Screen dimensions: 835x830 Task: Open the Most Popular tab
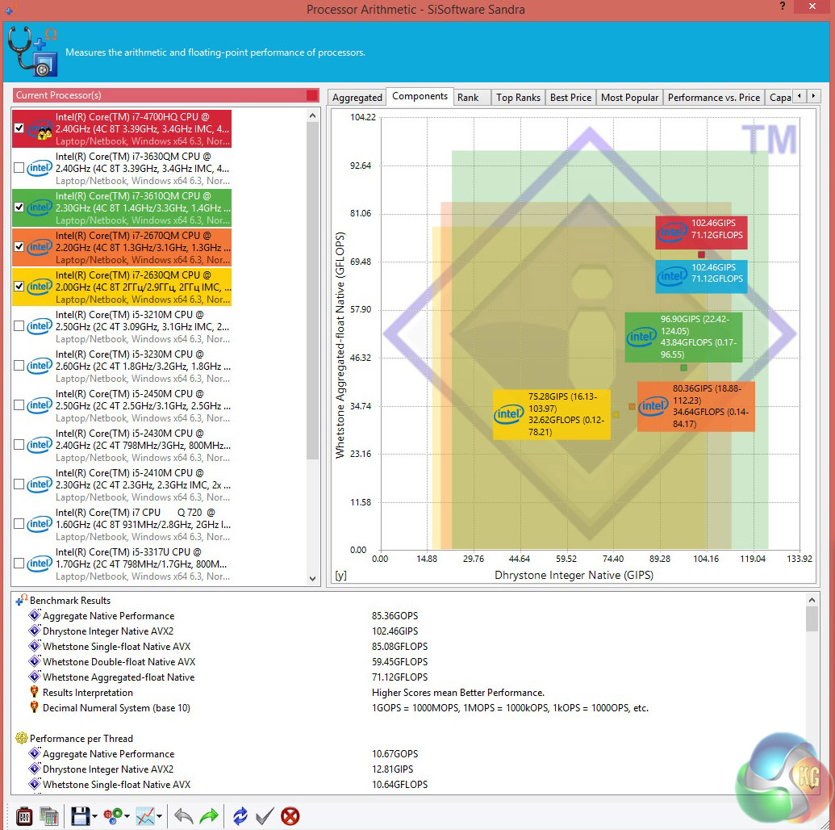(x=629, y=98)
